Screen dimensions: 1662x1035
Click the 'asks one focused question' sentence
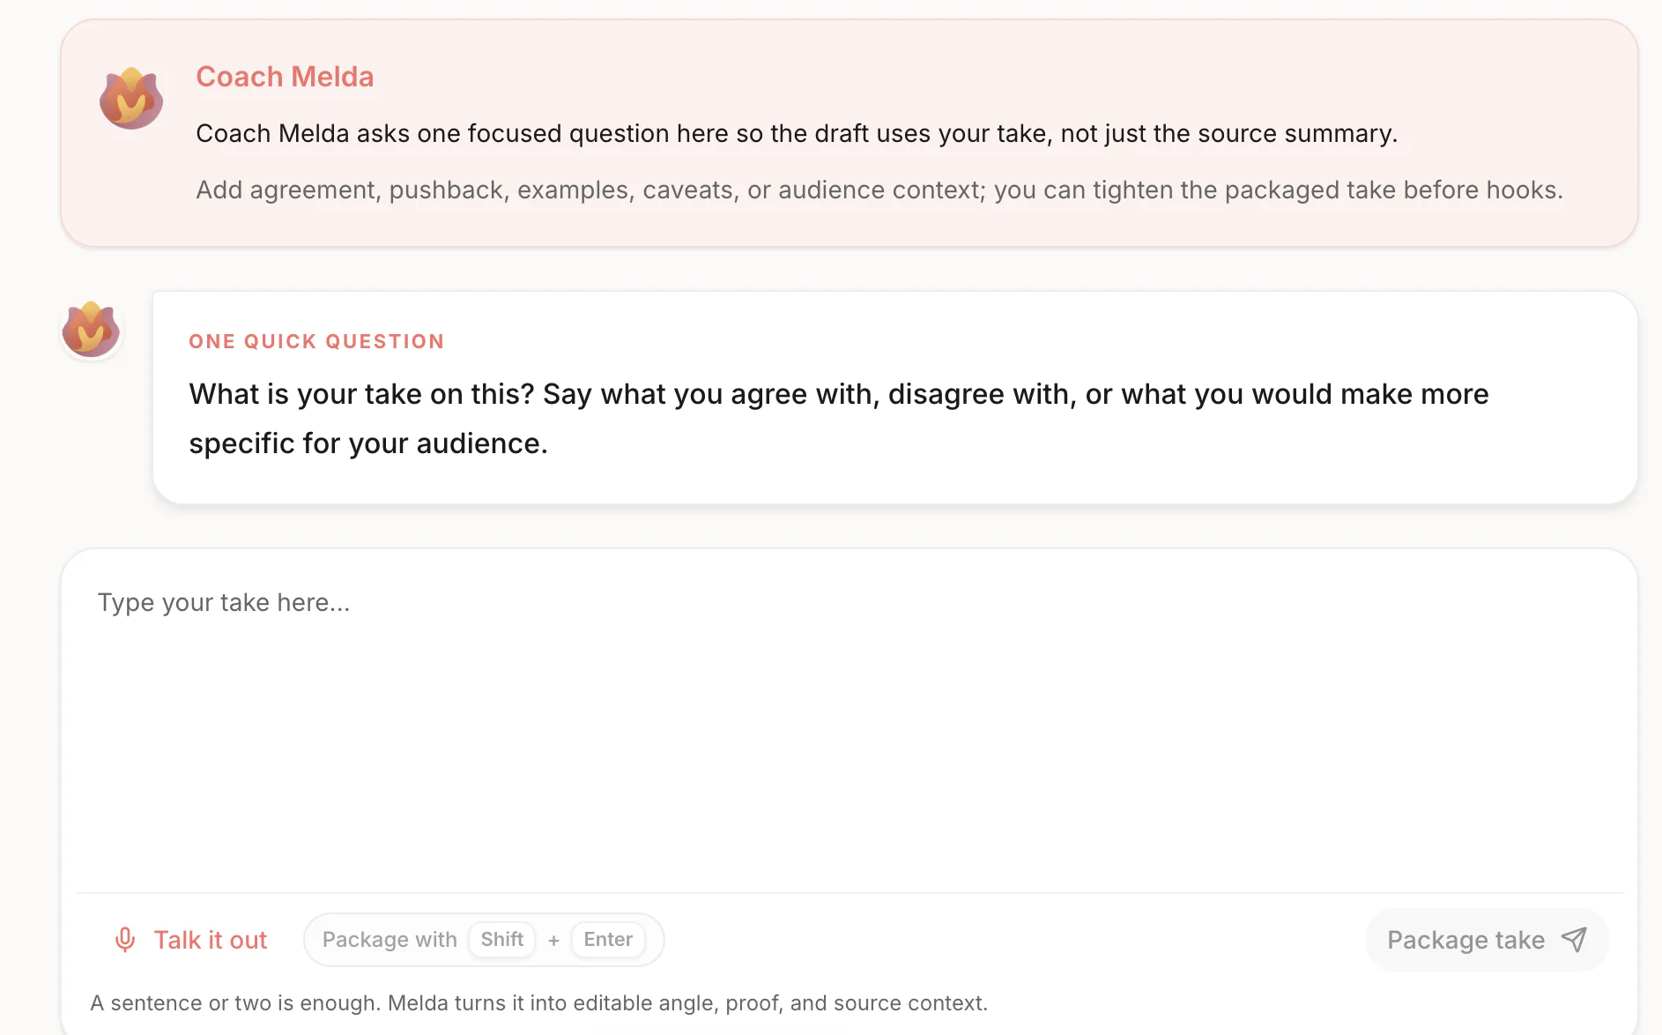[x=797, y=133]
